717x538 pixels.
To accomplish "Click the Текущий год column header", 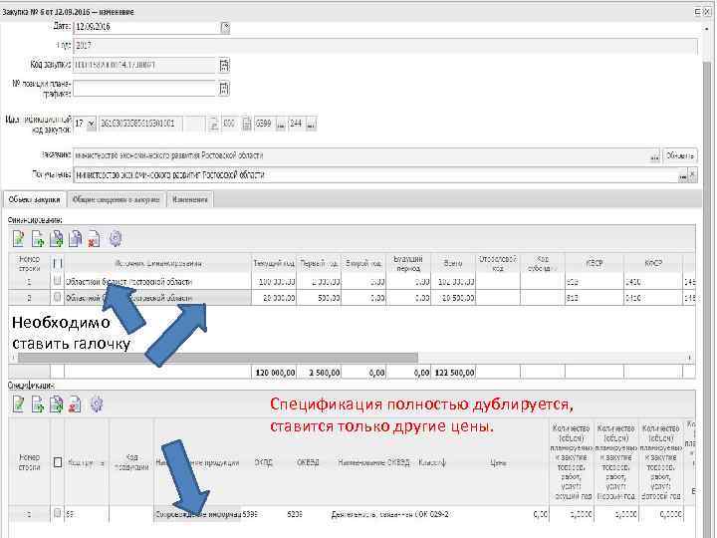I will click(274, 264).
